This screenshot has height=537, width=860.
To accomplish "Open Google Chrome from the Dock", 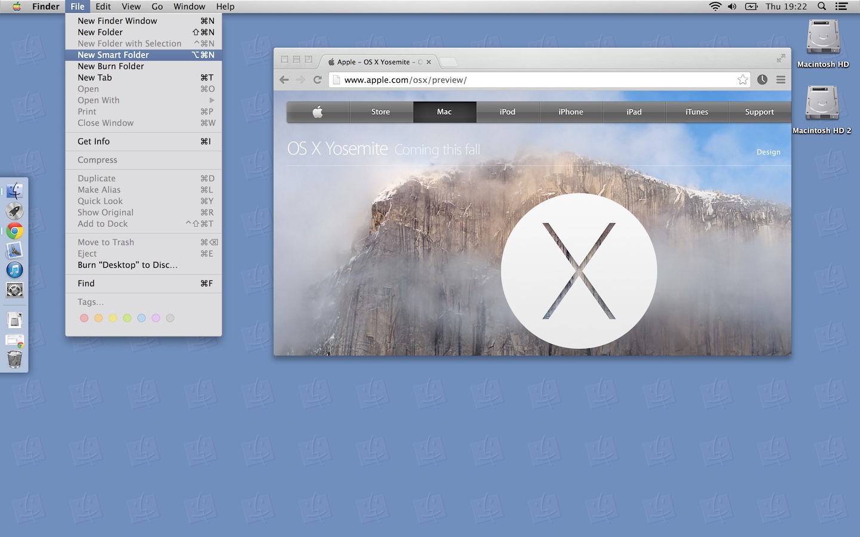I will click(15, 231).
